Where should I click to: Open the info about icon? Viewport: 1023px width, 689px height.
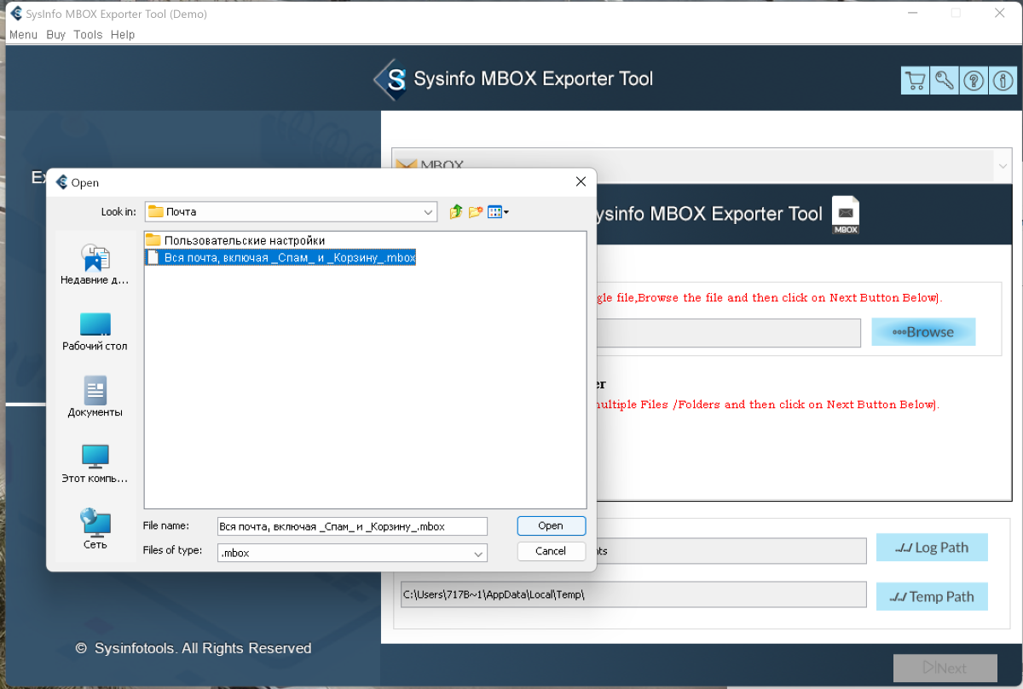pyautogui.click(x=1003, y=81)
